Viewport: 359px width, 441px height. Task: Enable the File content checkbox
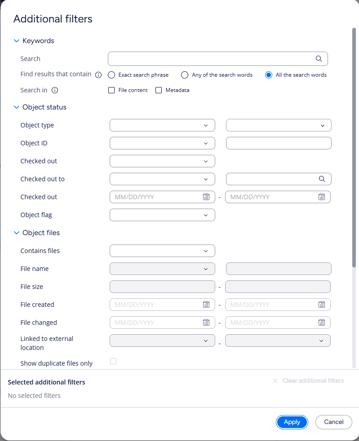(x=112, y=90)
